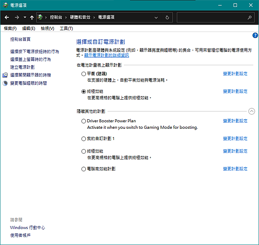Viewport: 259px width, 245px height.
Task: Change plan settings for 我的自訂計劃 1
Action: (235, 138)
